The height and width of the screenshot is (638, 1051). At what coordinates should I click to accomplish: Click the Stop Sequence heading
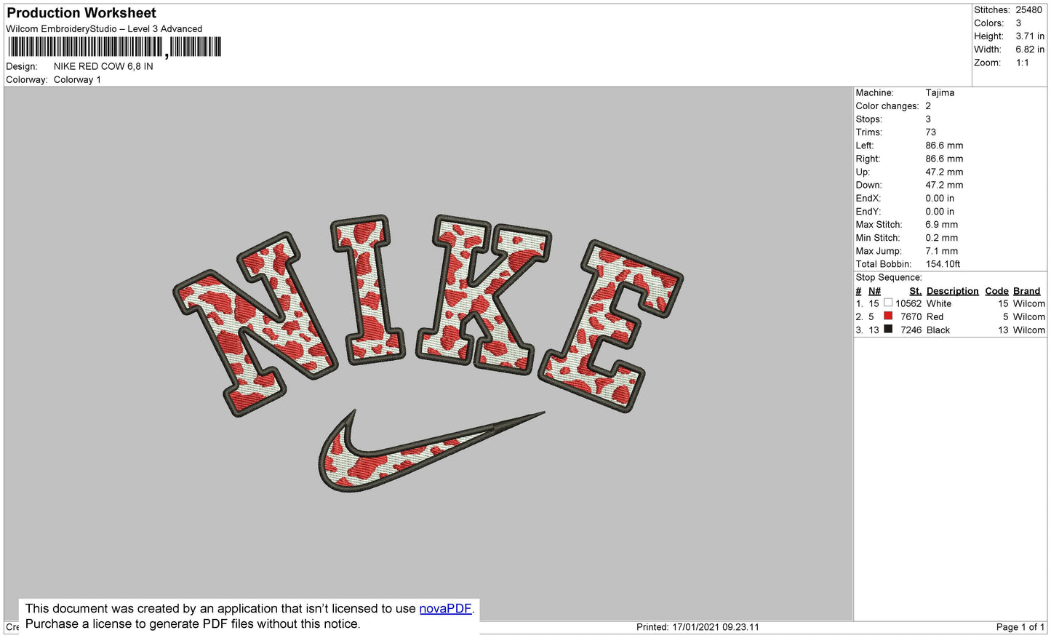pos(889,277)
